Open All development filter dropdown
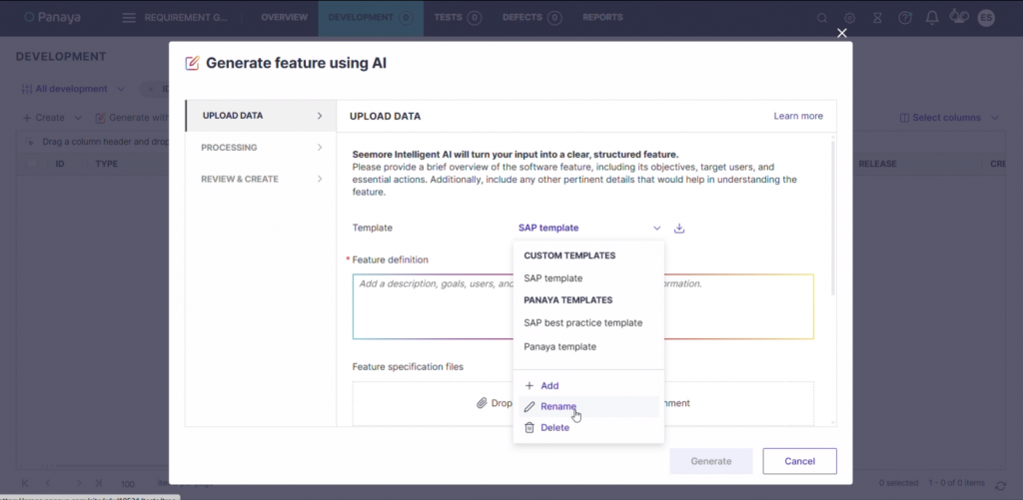Viewport: 1023px width, 500px height. [x=72, y=89]
